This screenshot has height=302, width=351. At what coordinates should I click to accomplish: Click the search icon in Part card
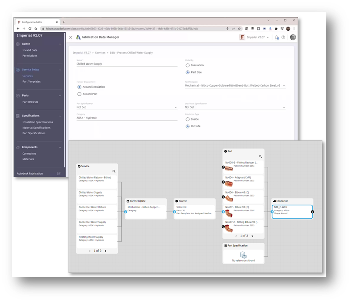(260, 156)
